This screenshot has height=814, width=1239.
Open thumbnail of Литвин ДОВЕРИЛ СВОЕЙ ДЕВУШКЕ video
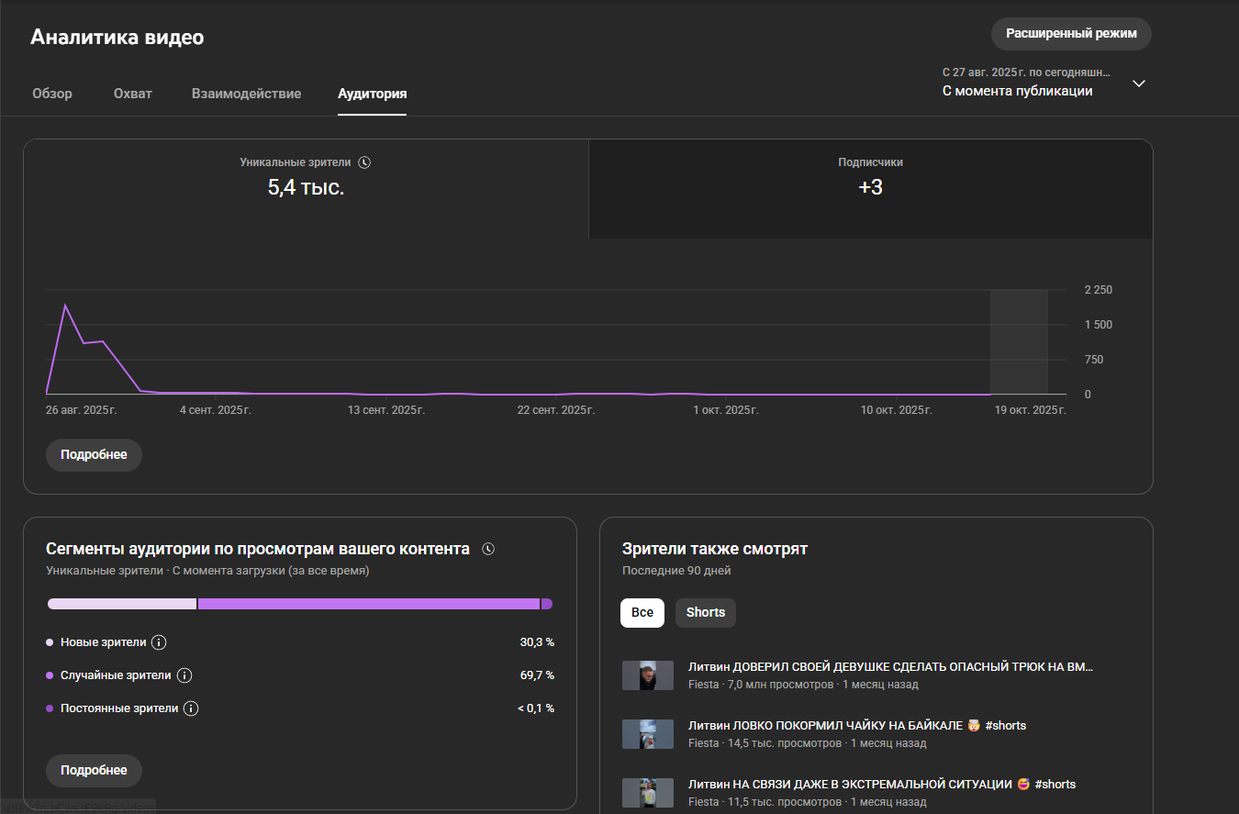coord(648,675)
